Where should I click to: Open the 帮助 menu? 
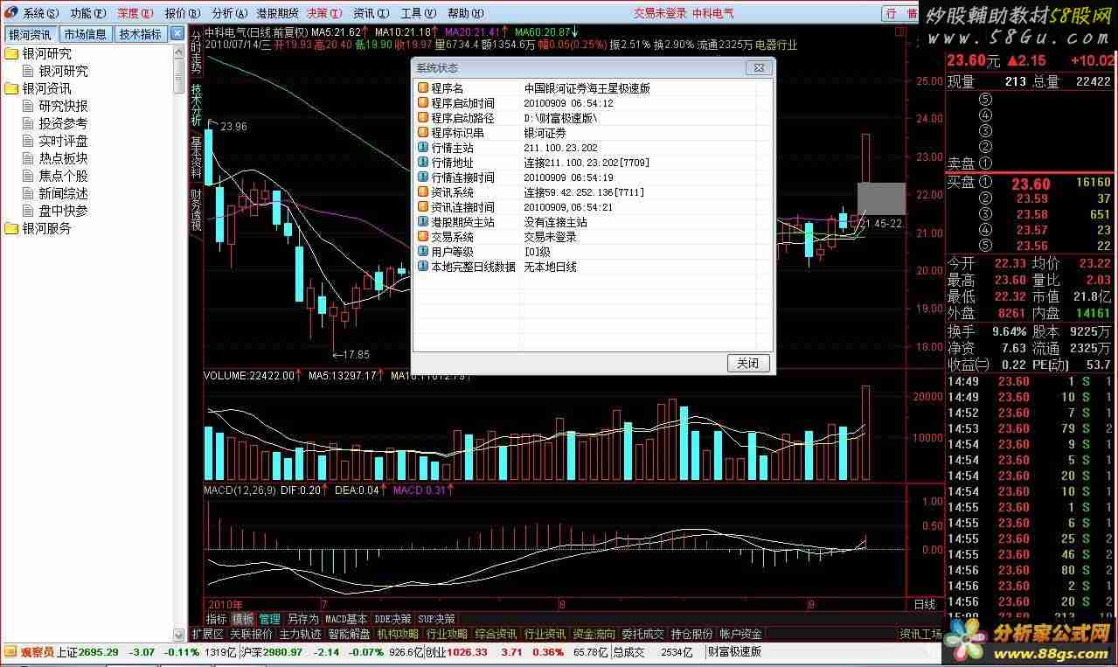point(464,13)
